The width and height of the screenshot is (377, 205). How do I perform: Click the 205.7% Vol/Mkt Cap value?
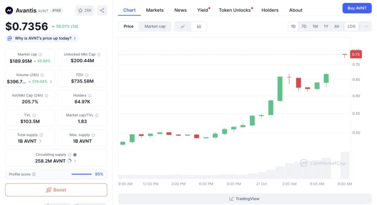coord(30,102)
